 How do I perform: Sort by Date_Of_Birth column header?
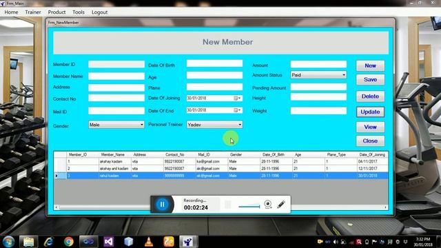tap(276, 154)
